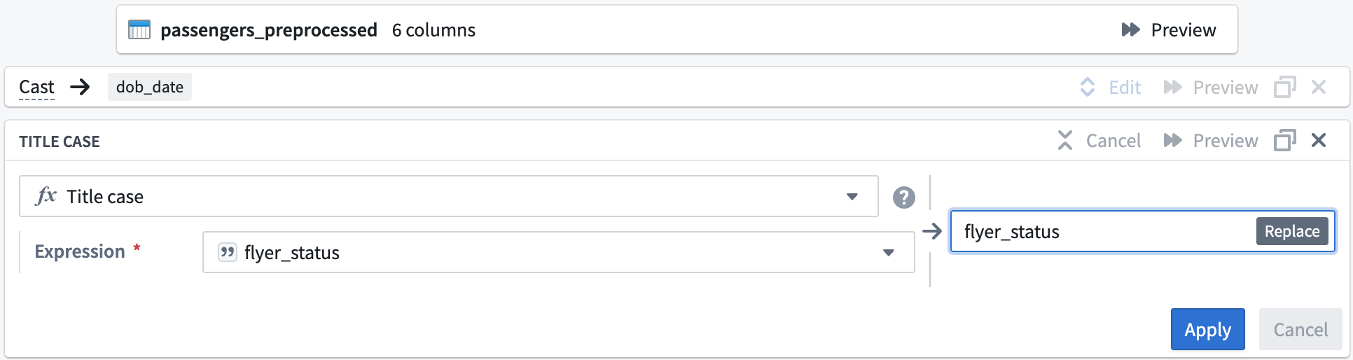Collapse Title Case editor via header Cancel
Screen dimensions: 1353x360
pyautogui.click(x=1099, y=141)
